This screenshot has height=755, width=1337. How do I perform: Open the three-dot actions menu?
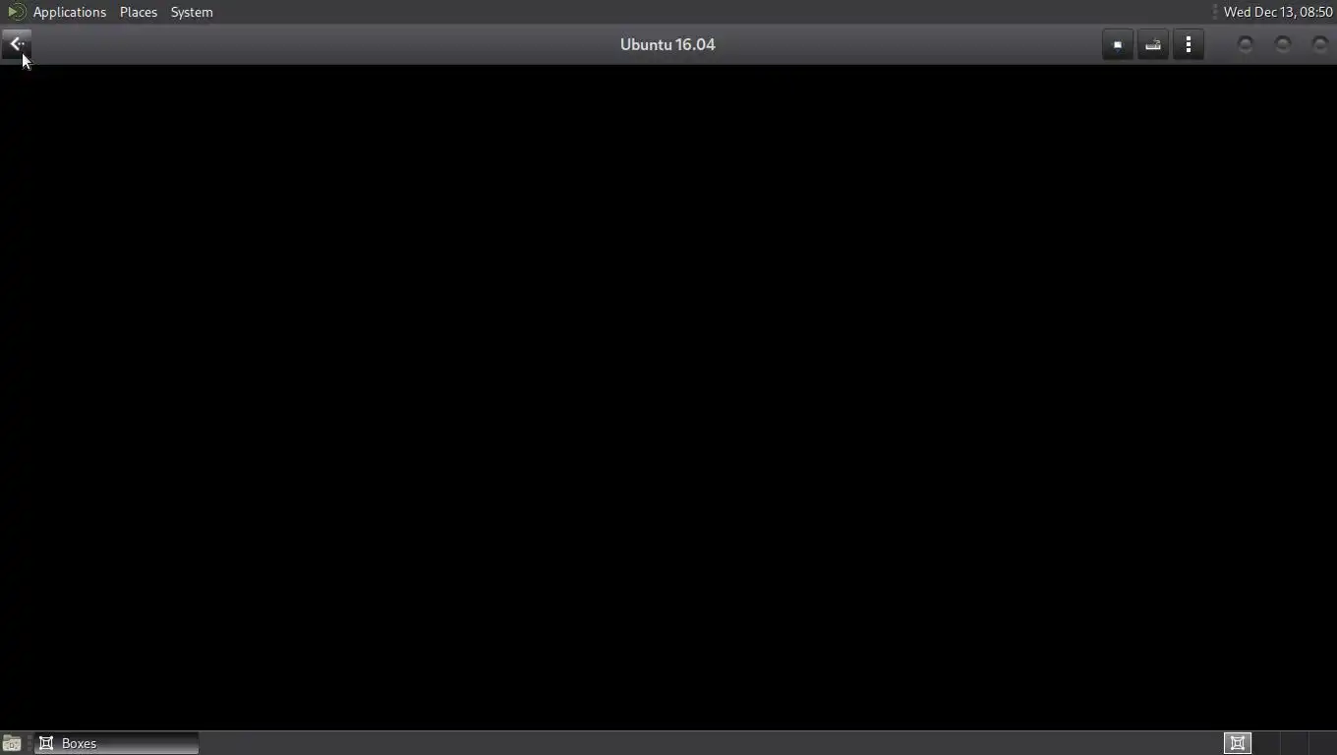[1189, 44]
